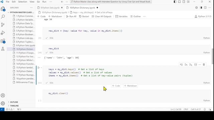This screenshot has height=120, width=214.
Task: Click the command center search box
Action: [x=111, y=2]
